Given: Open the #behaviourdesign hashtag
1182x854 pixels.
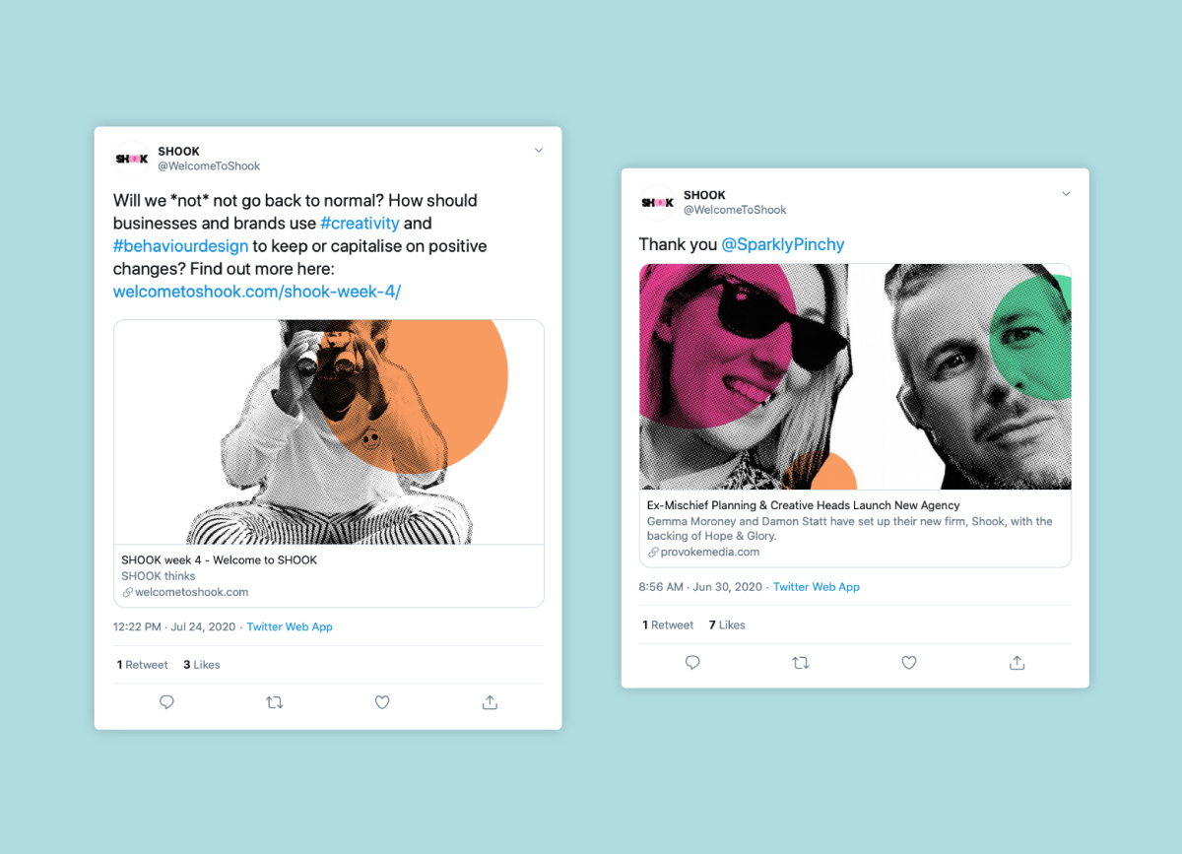Looking at the screenshot, I should point(180,246).
